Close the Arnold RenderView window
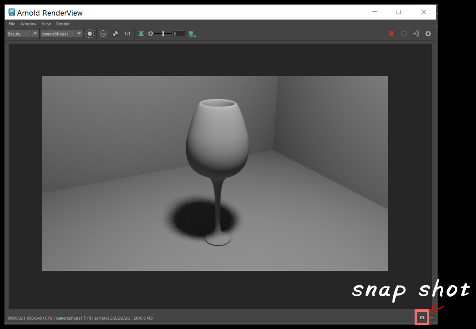 [424, 12]
